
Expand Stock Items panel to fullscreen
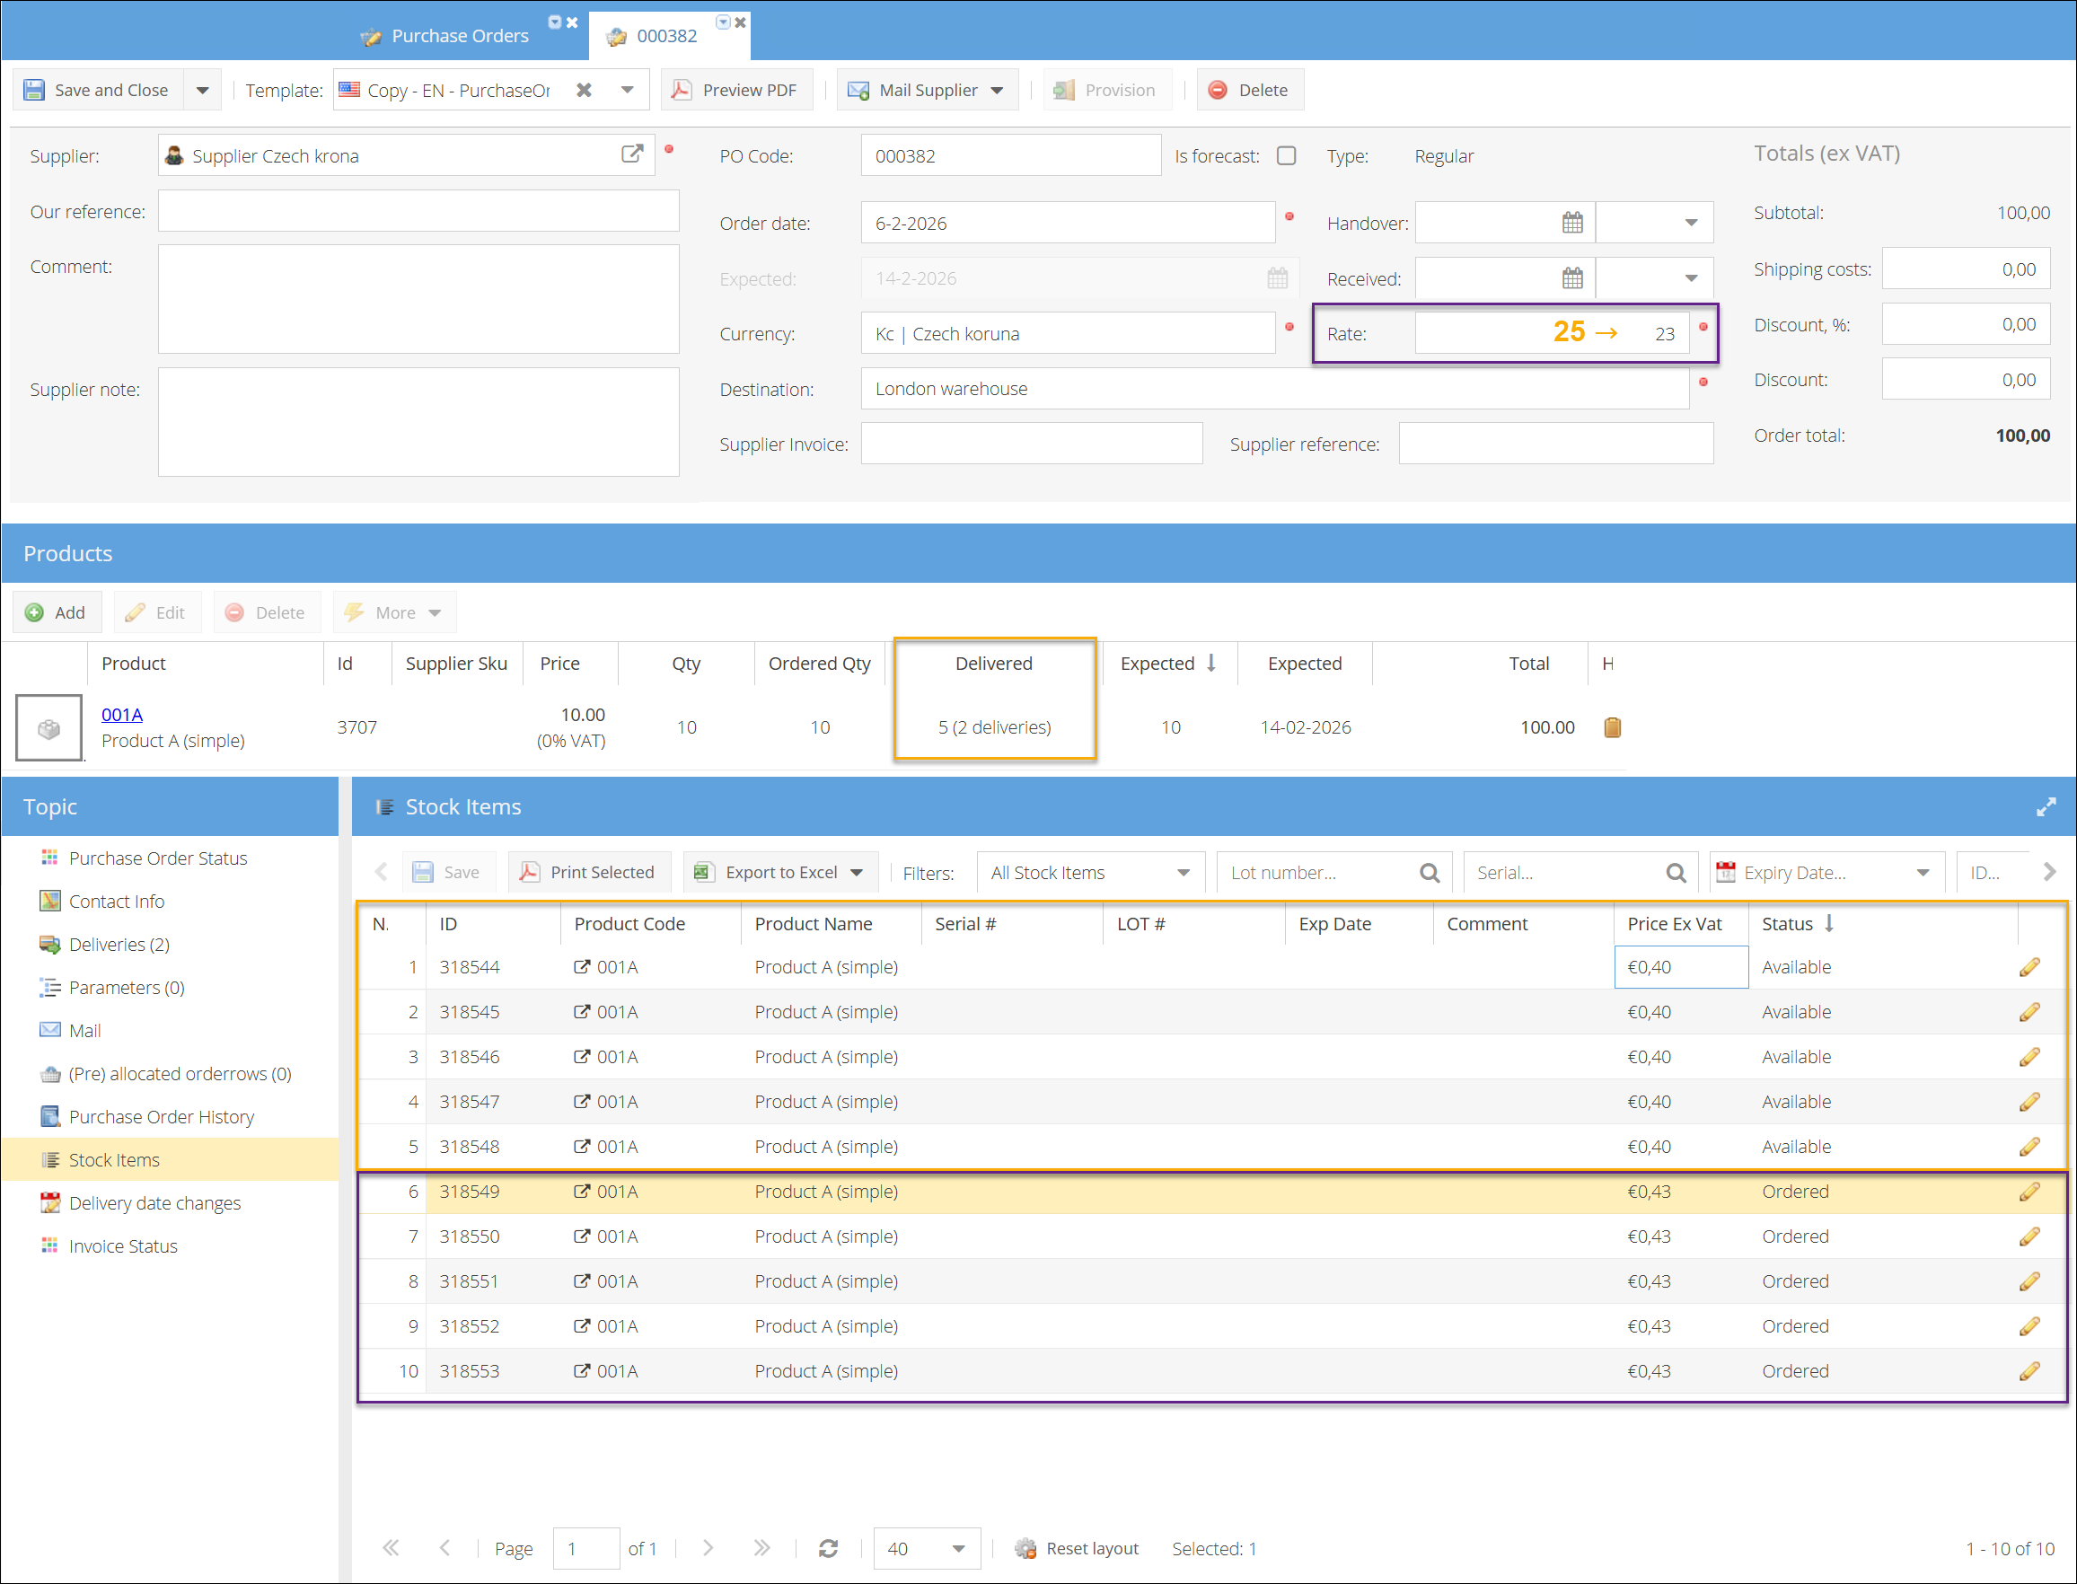click(2045, 807)
